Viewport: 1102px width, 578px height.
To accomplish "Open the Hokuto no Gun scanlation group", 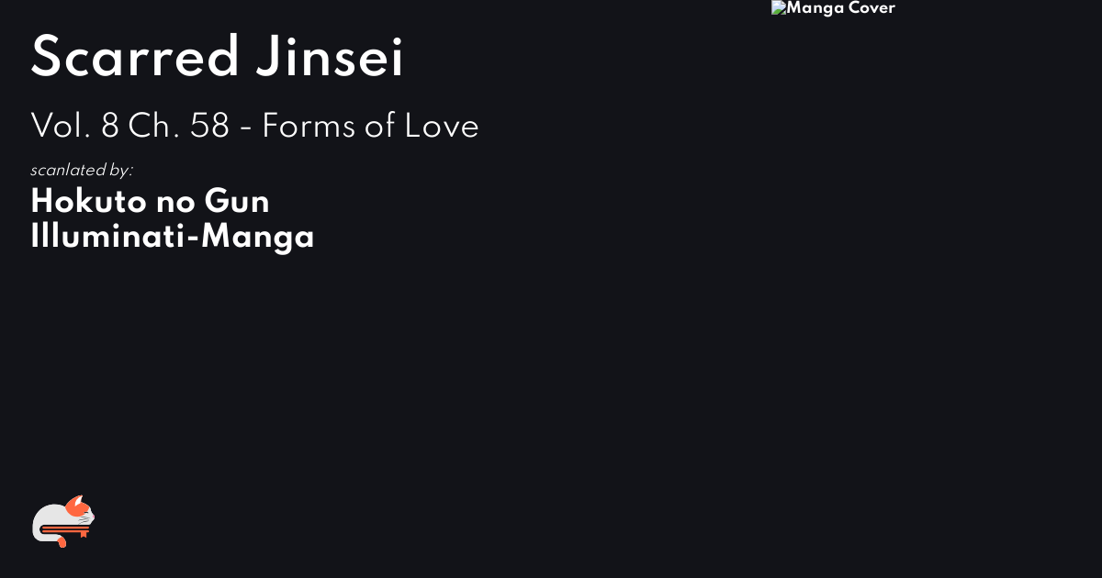I will click(x=150, y=201).
